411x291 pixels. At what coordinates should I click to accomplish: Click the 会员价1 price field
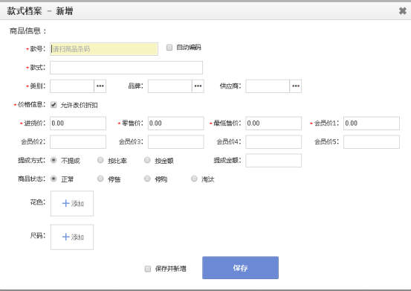tap(372, 124)
